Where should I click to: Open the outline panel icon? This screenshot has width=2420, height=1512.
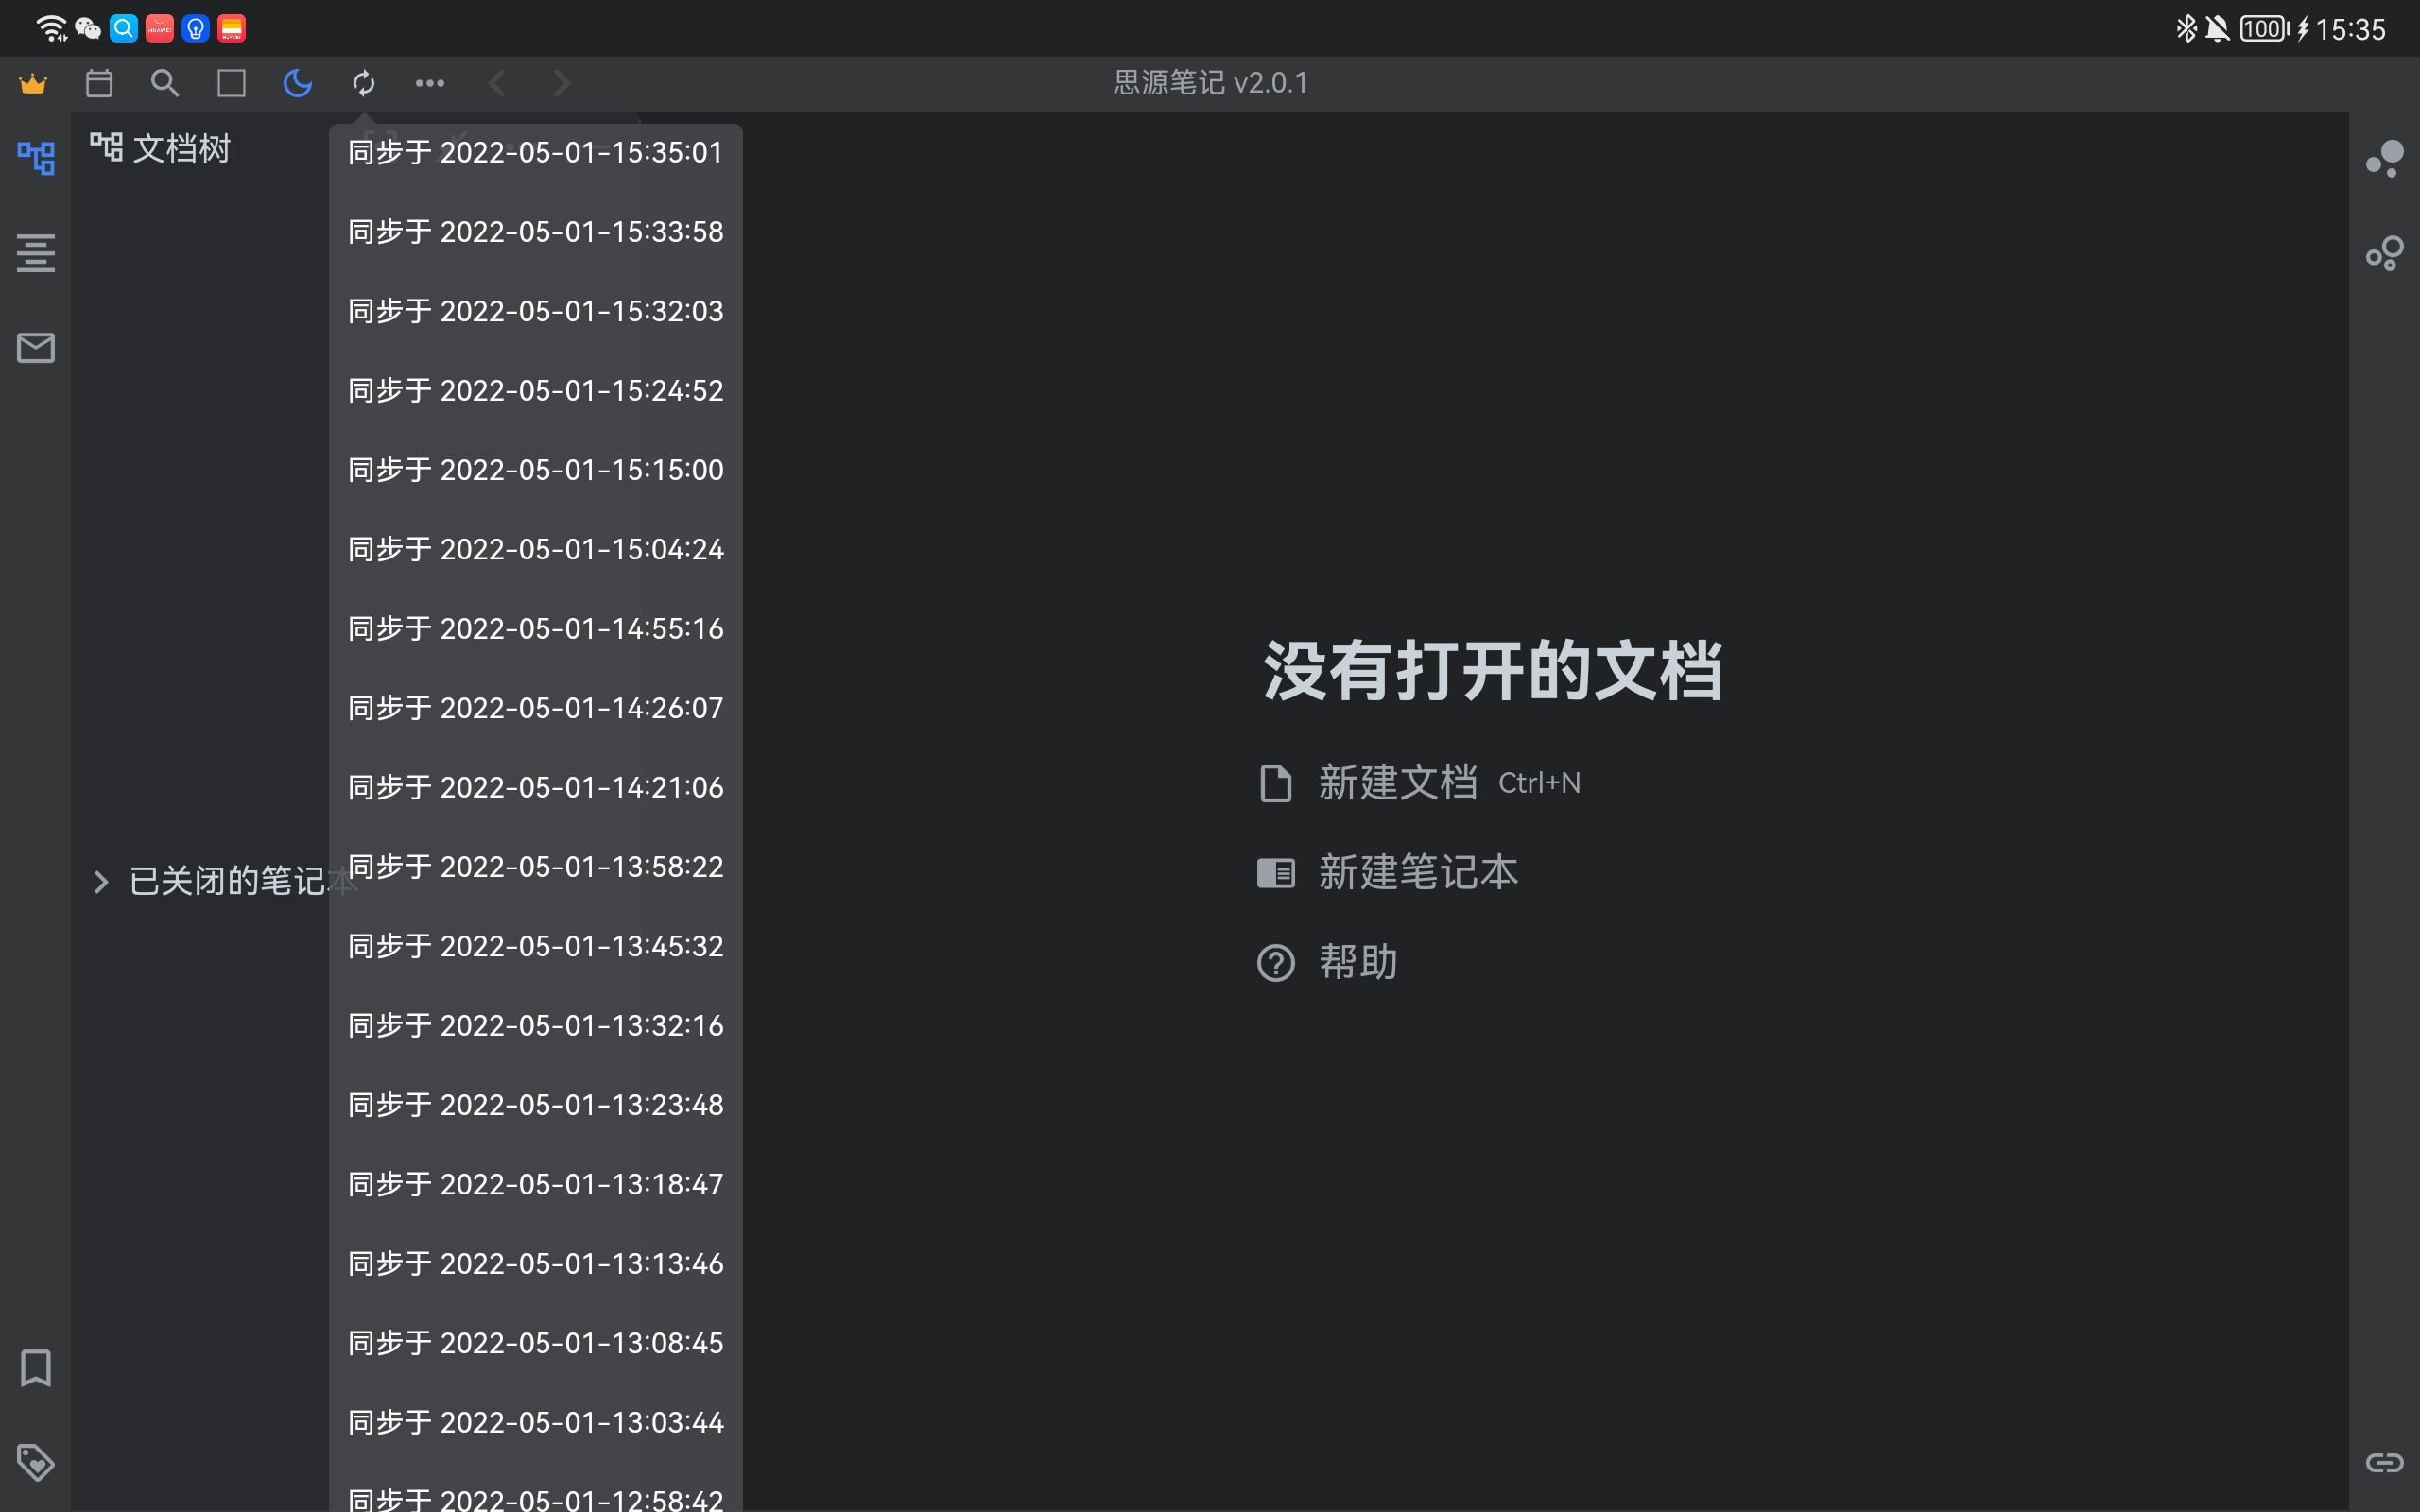coord(35,253)
